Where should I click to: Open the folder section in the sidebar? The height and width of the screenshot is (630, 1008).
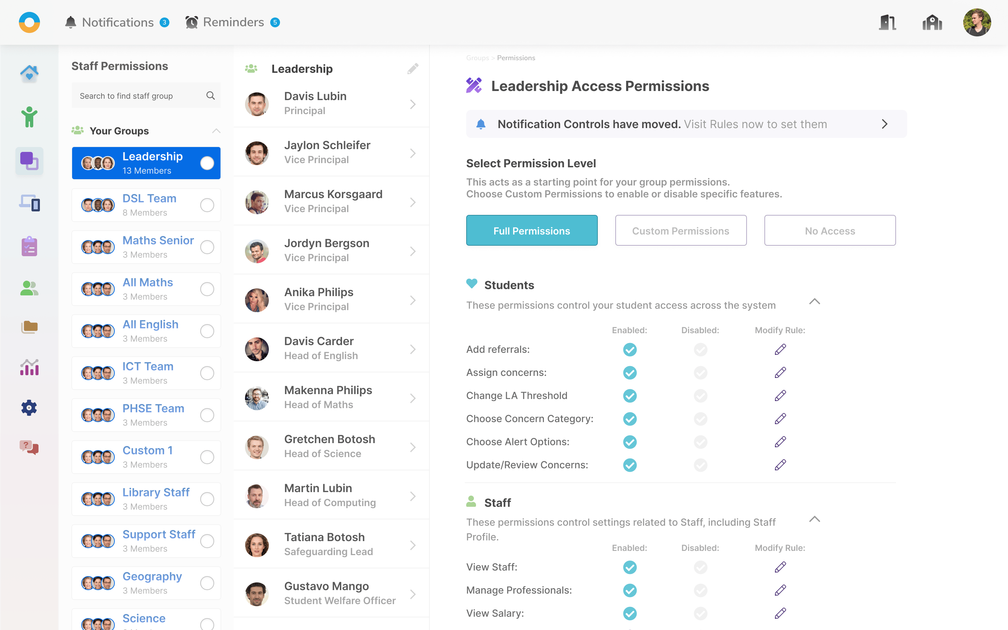(29, 327)
